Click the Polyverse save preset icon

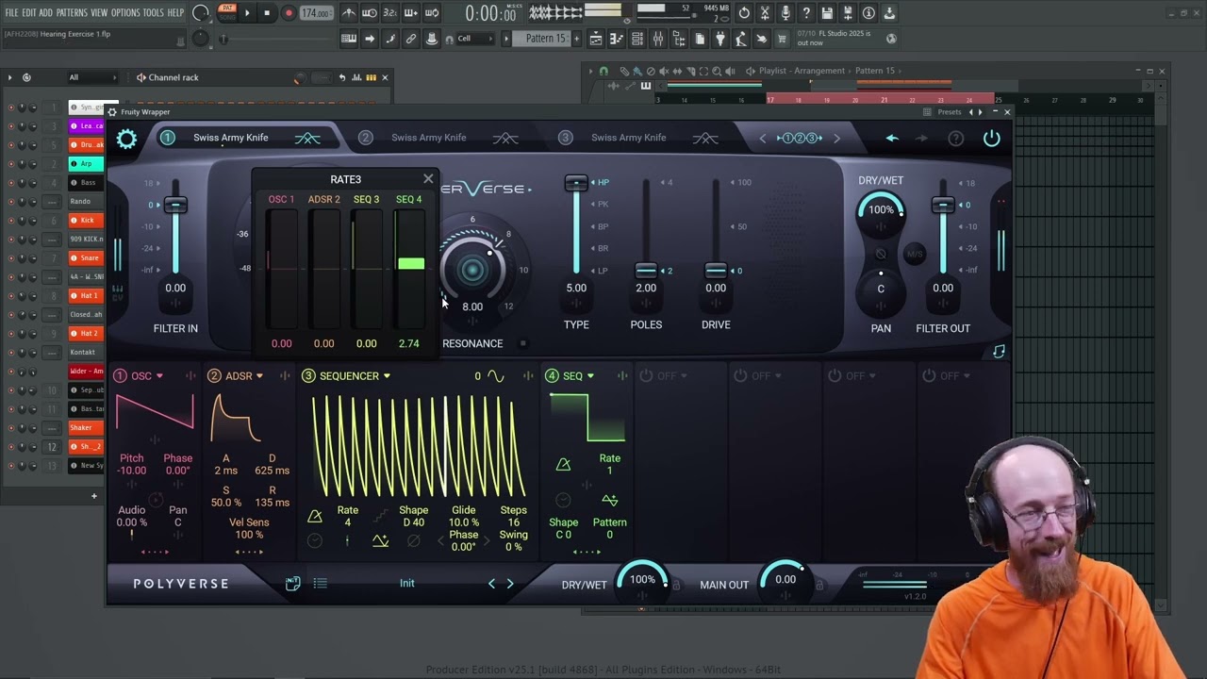click(293, 584)
